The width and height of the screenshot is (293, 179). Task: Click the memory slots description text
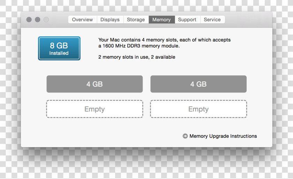click(164, 43)
